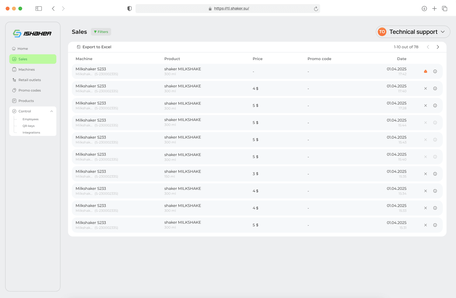Click the Product column header
The width and height of the screenshot is (456, 298).
pyautogui.click(x=172, y=59)
